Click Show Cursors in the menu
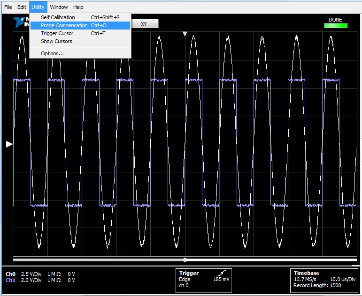The image size is (362, 296). coord(56,41)
